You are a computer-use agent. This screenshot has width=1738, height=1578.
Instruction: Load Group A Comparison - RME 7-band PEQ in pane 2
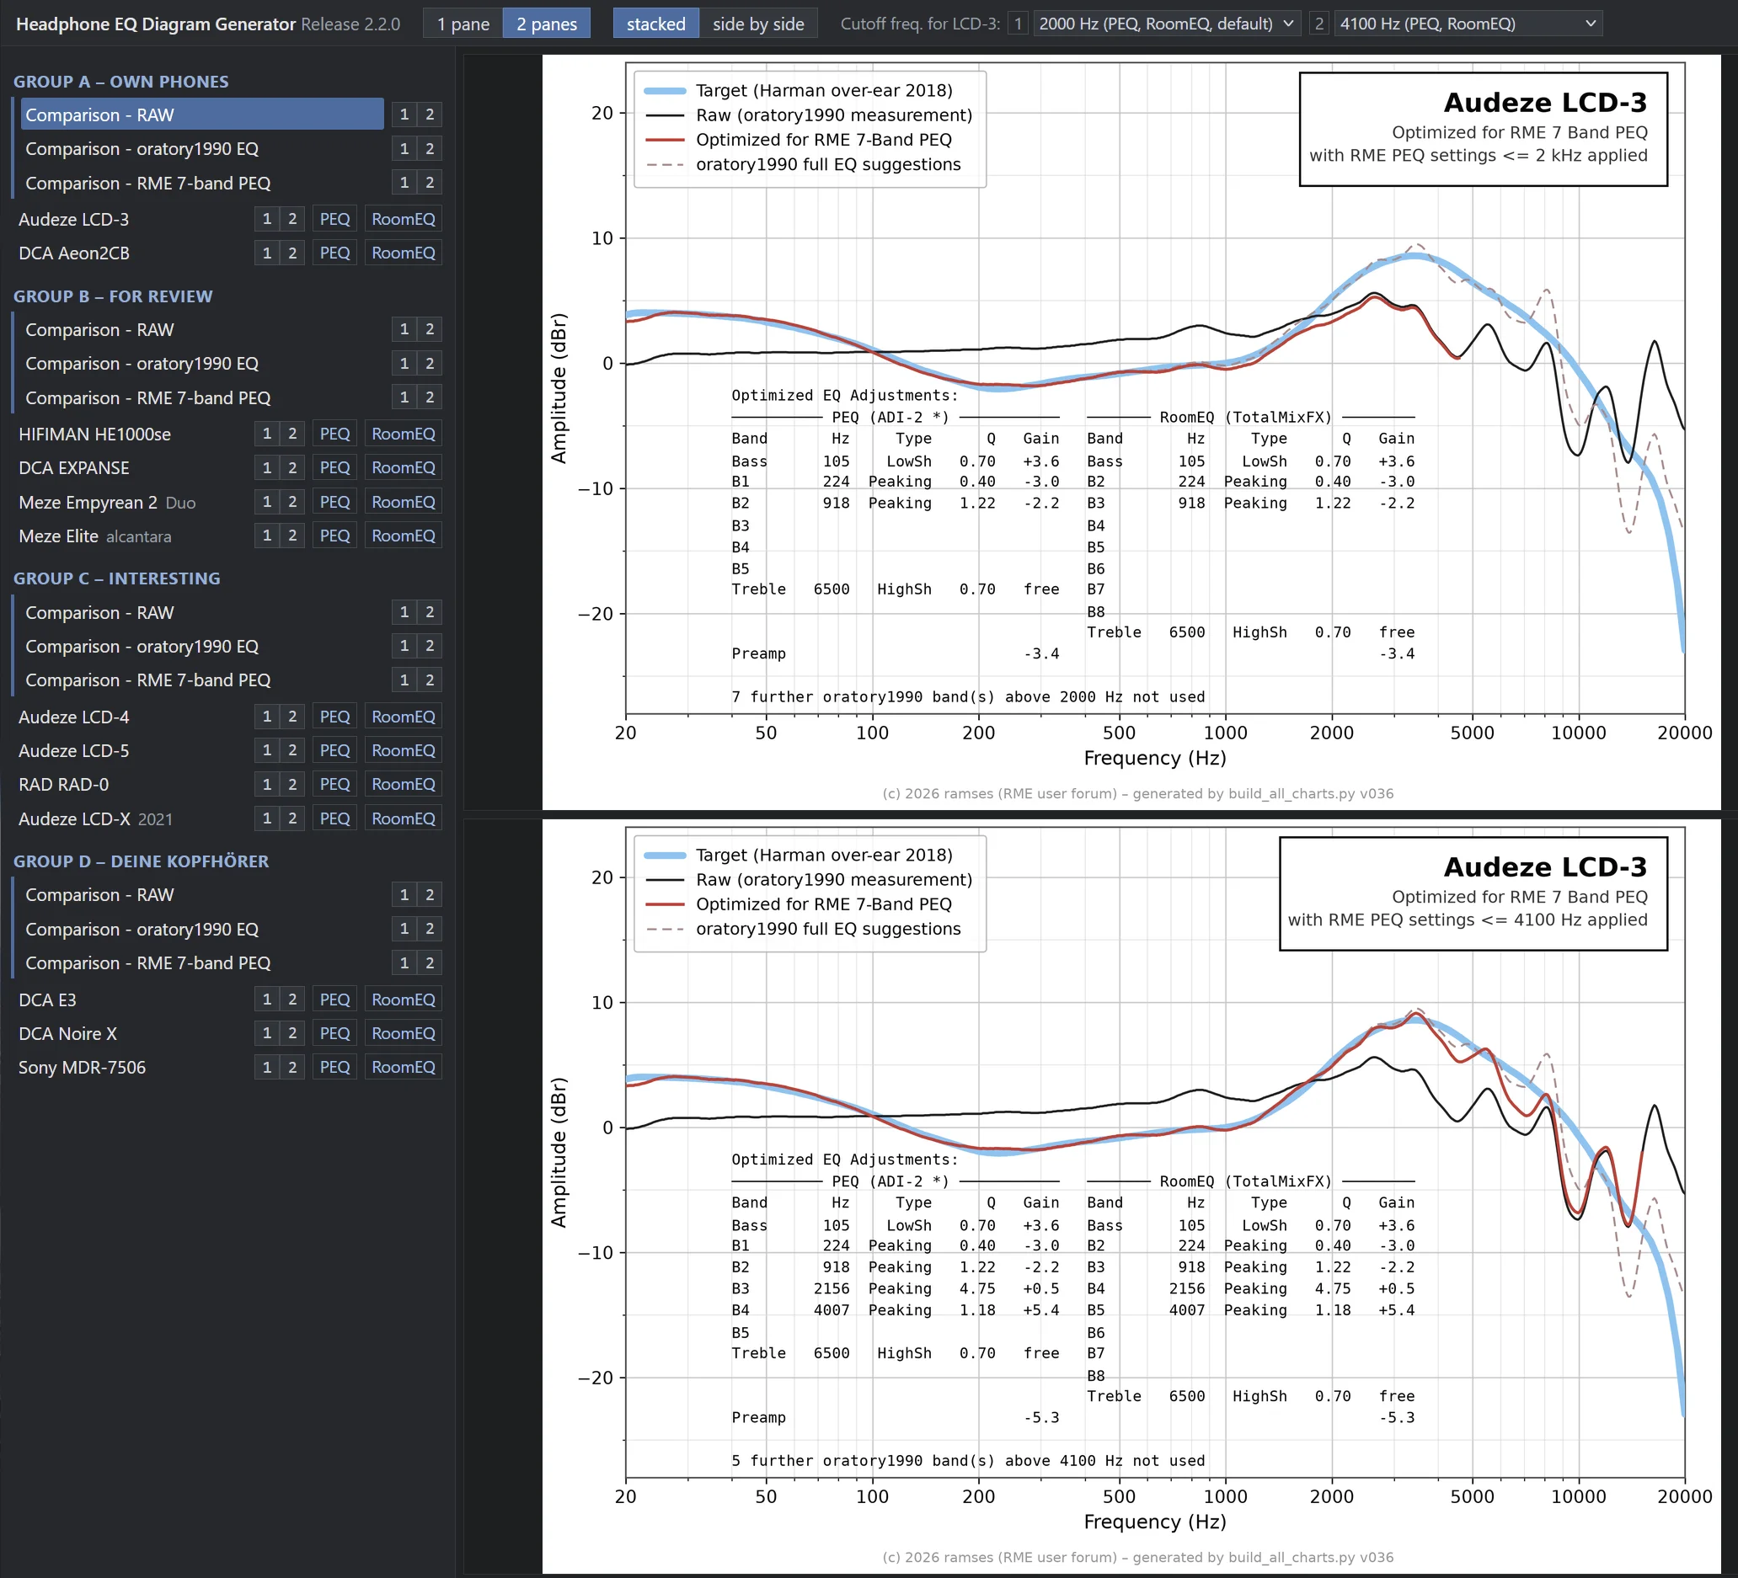430,183
